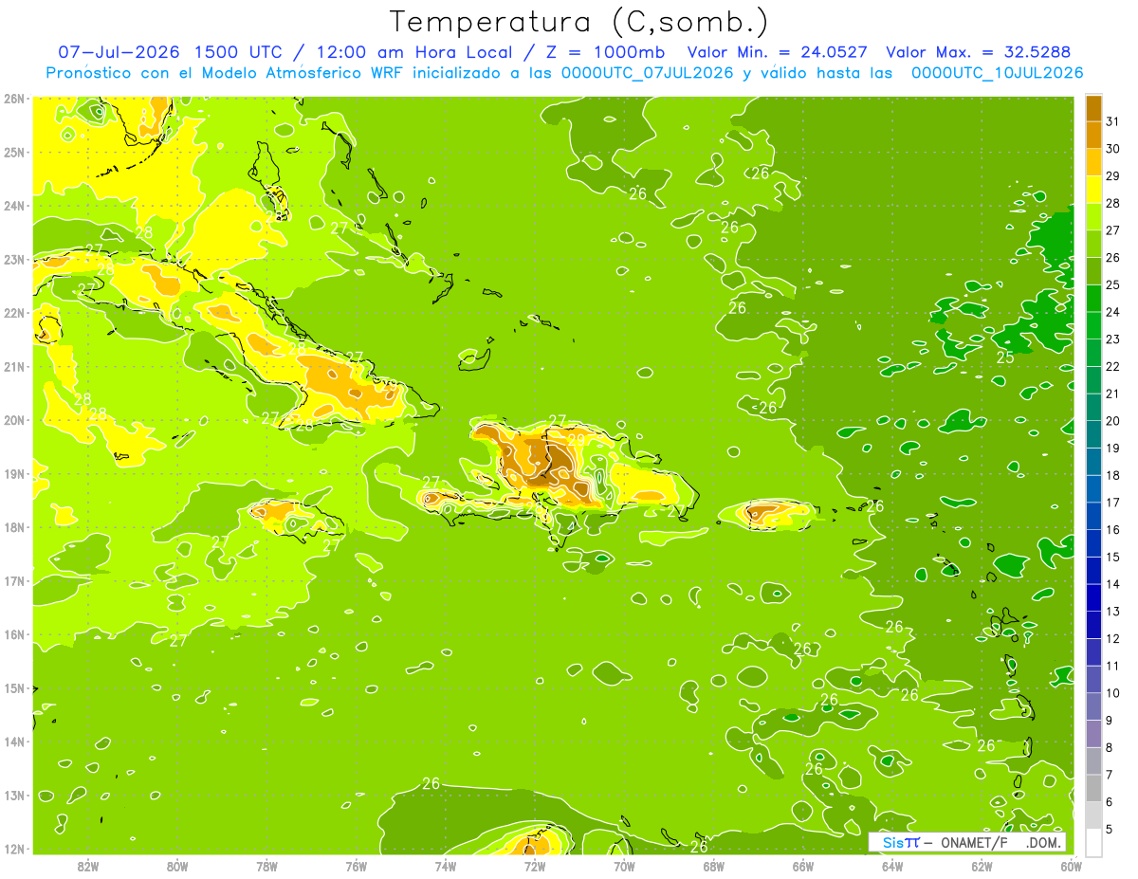Click the latitude axis label "21N"
This screenshot has width=1138, height=879.
coord(13,366)
